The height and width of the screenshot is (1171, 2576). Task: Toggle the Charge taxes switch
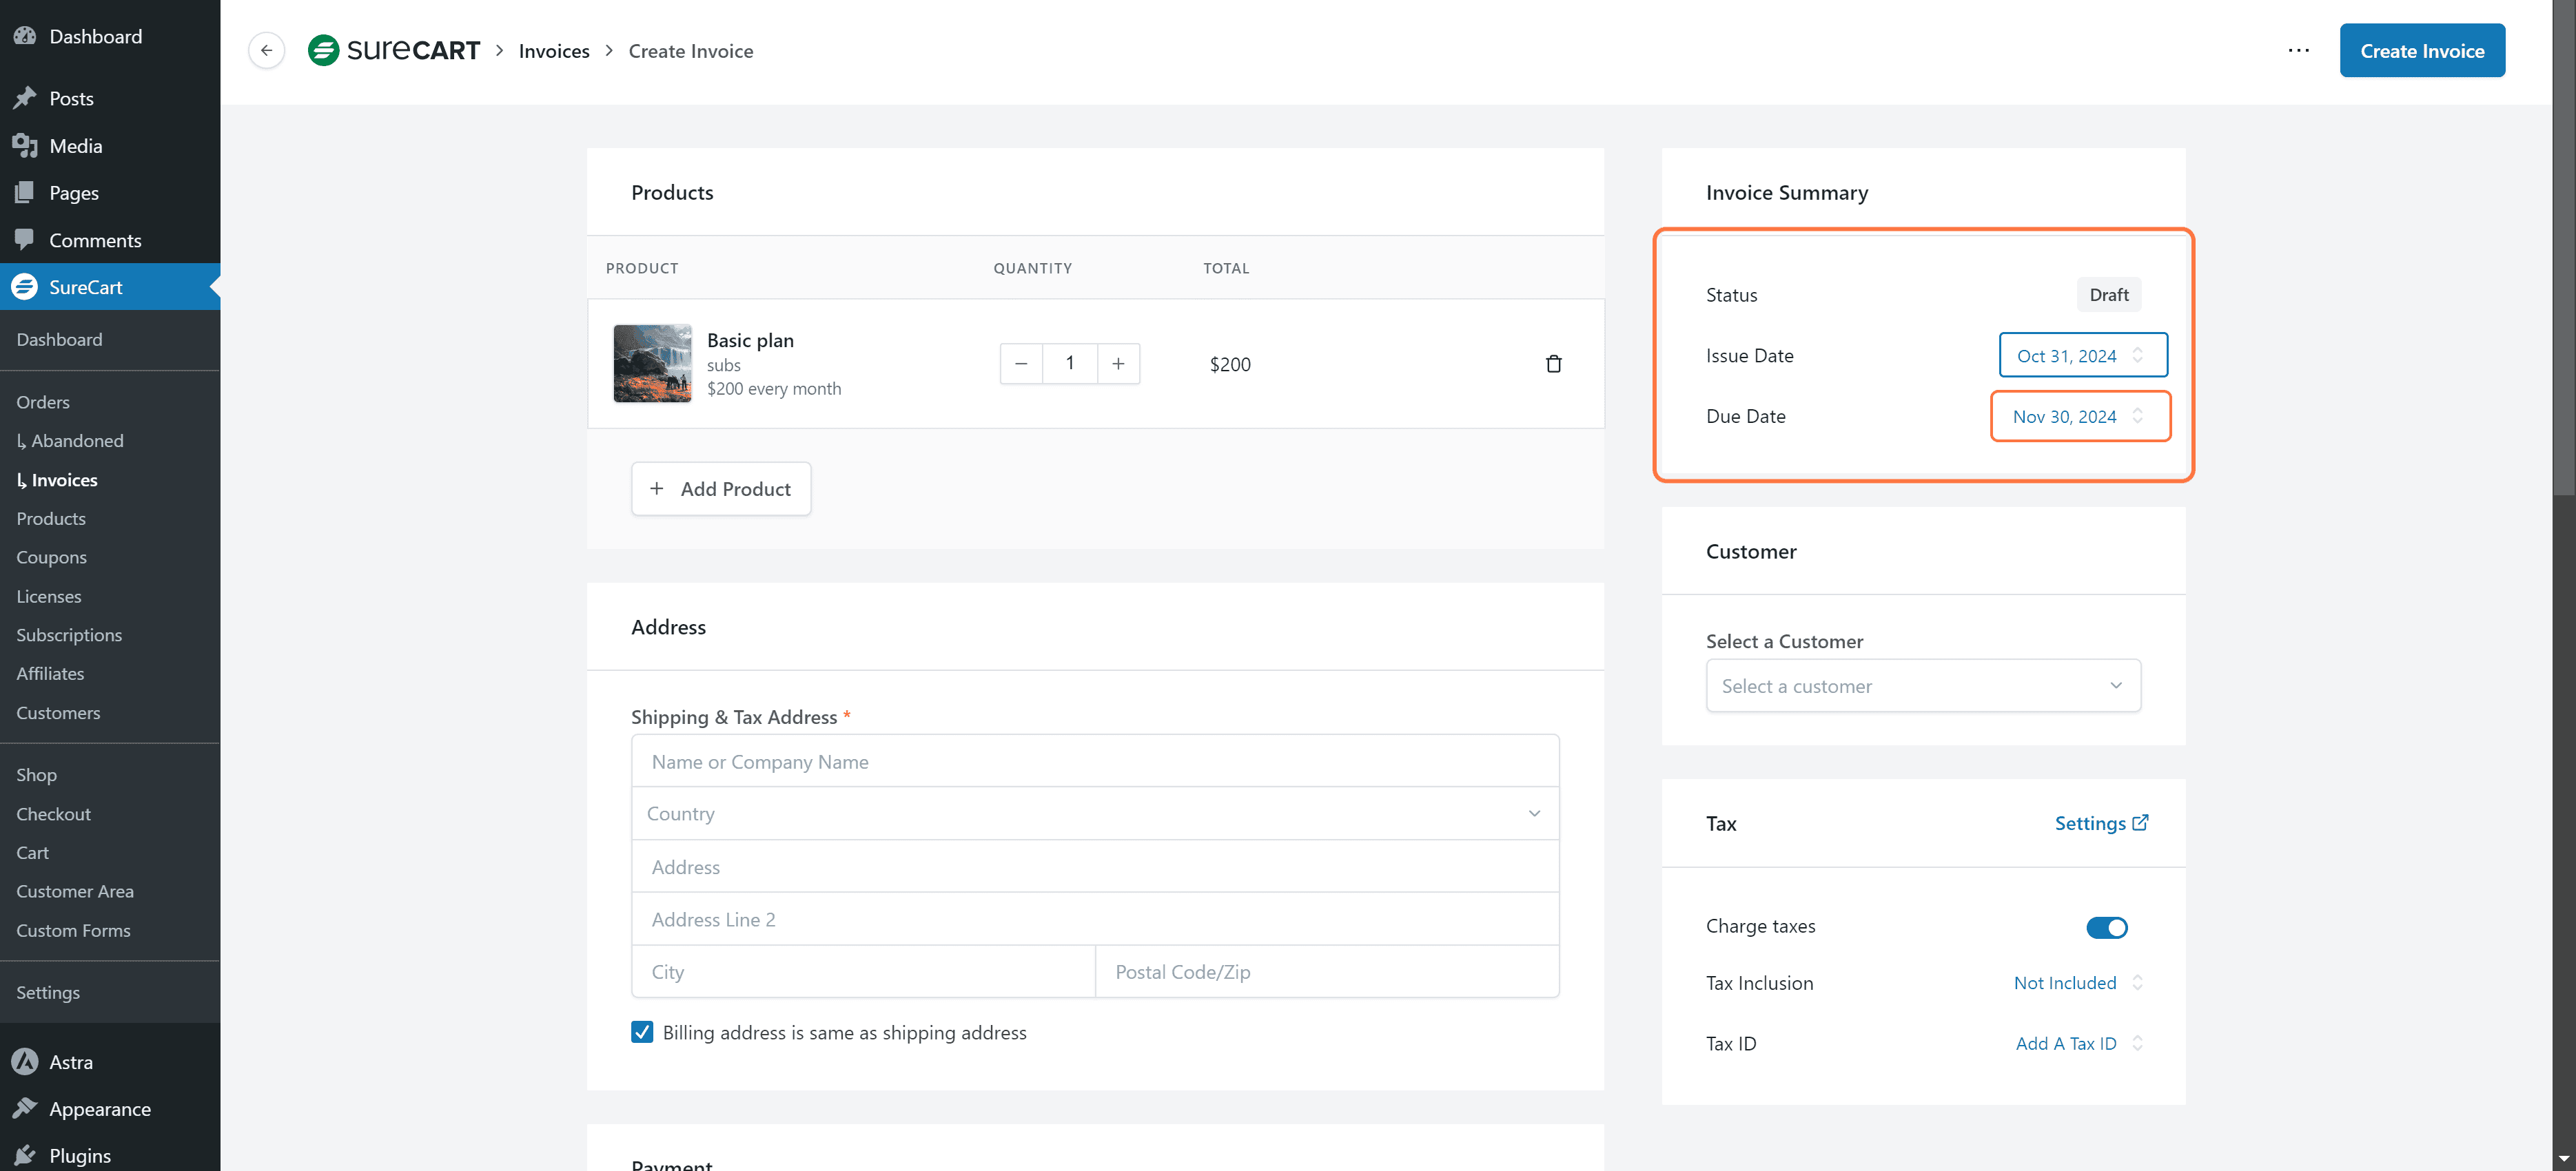pos(2106,927)
